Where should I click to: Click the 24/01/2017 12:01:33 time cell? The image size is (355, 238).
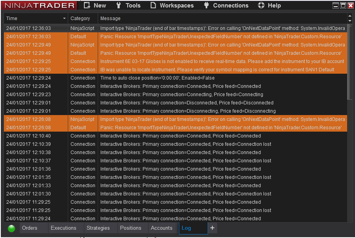click(x=36, y=186)
